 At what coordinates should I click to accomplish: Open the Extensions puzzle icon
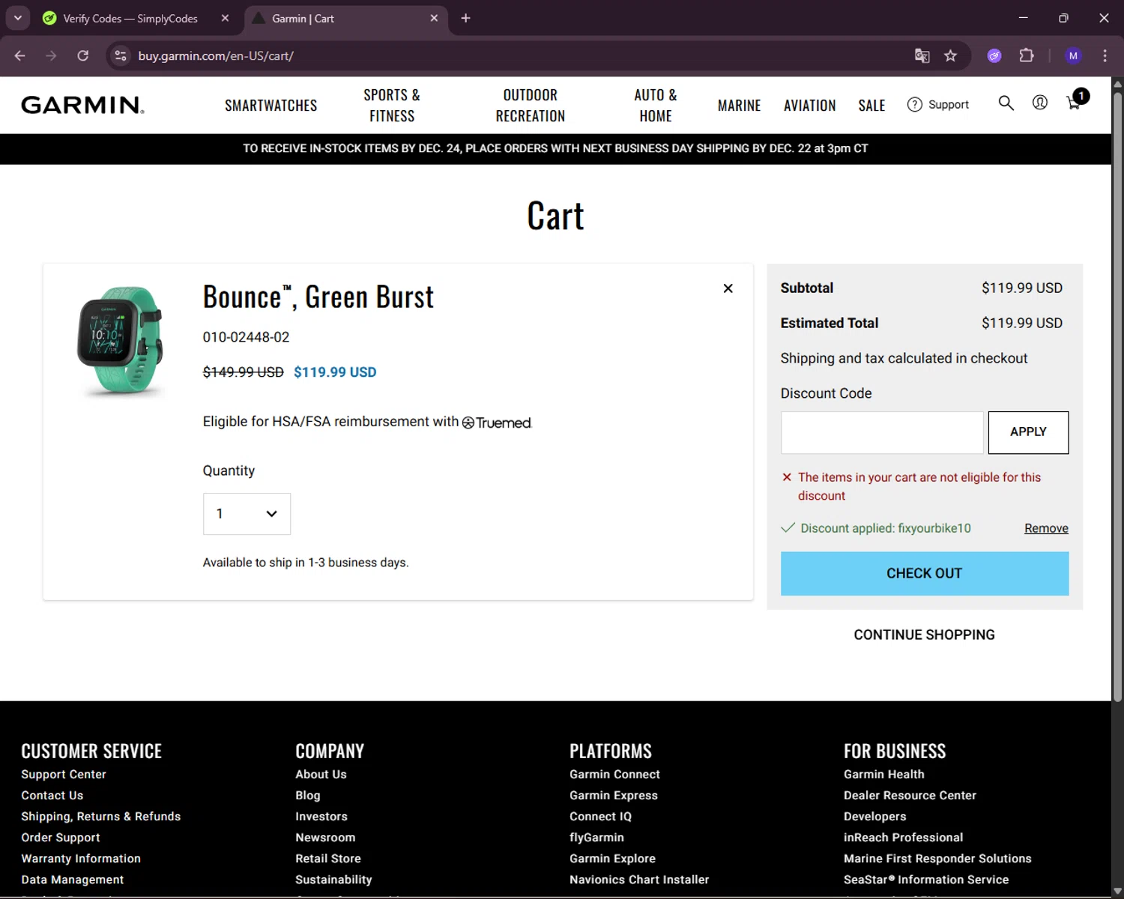pos(1027,55)
